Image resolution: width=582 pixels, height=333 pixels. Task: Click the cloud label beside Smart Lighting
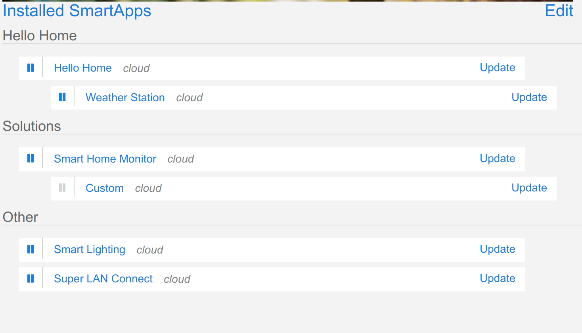[150, 250]
